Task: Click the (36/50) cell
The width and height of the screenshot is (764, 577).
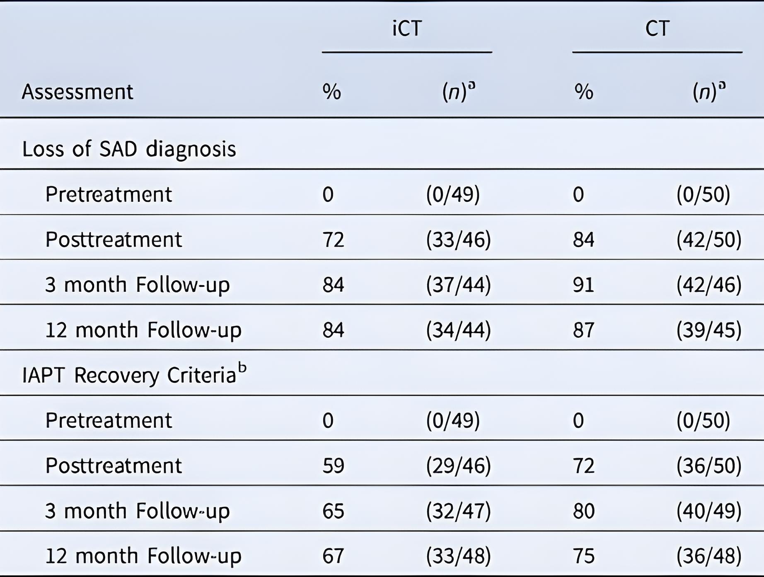Action: coord(708,465)
